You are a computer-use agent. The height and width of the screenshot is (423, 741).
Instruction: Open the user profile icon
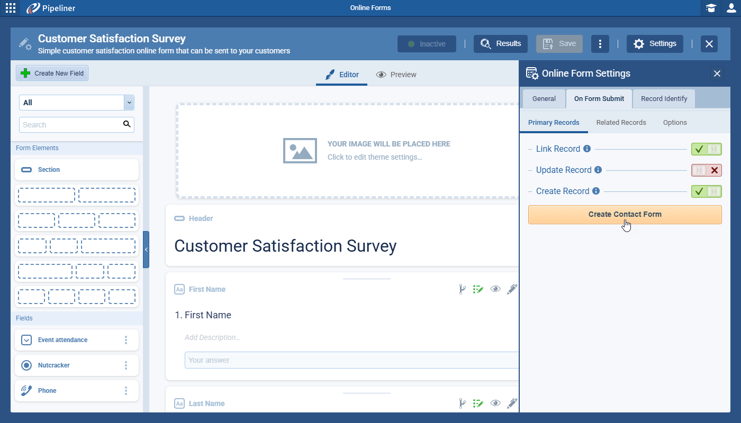click(731, 8)
